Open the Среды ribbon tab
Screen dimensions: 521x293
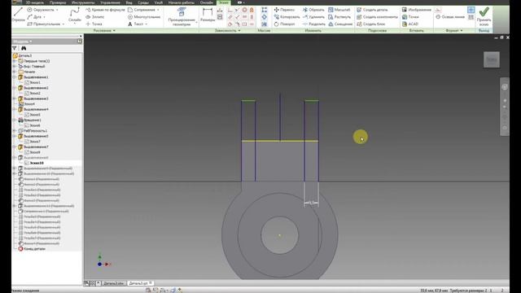143,2
